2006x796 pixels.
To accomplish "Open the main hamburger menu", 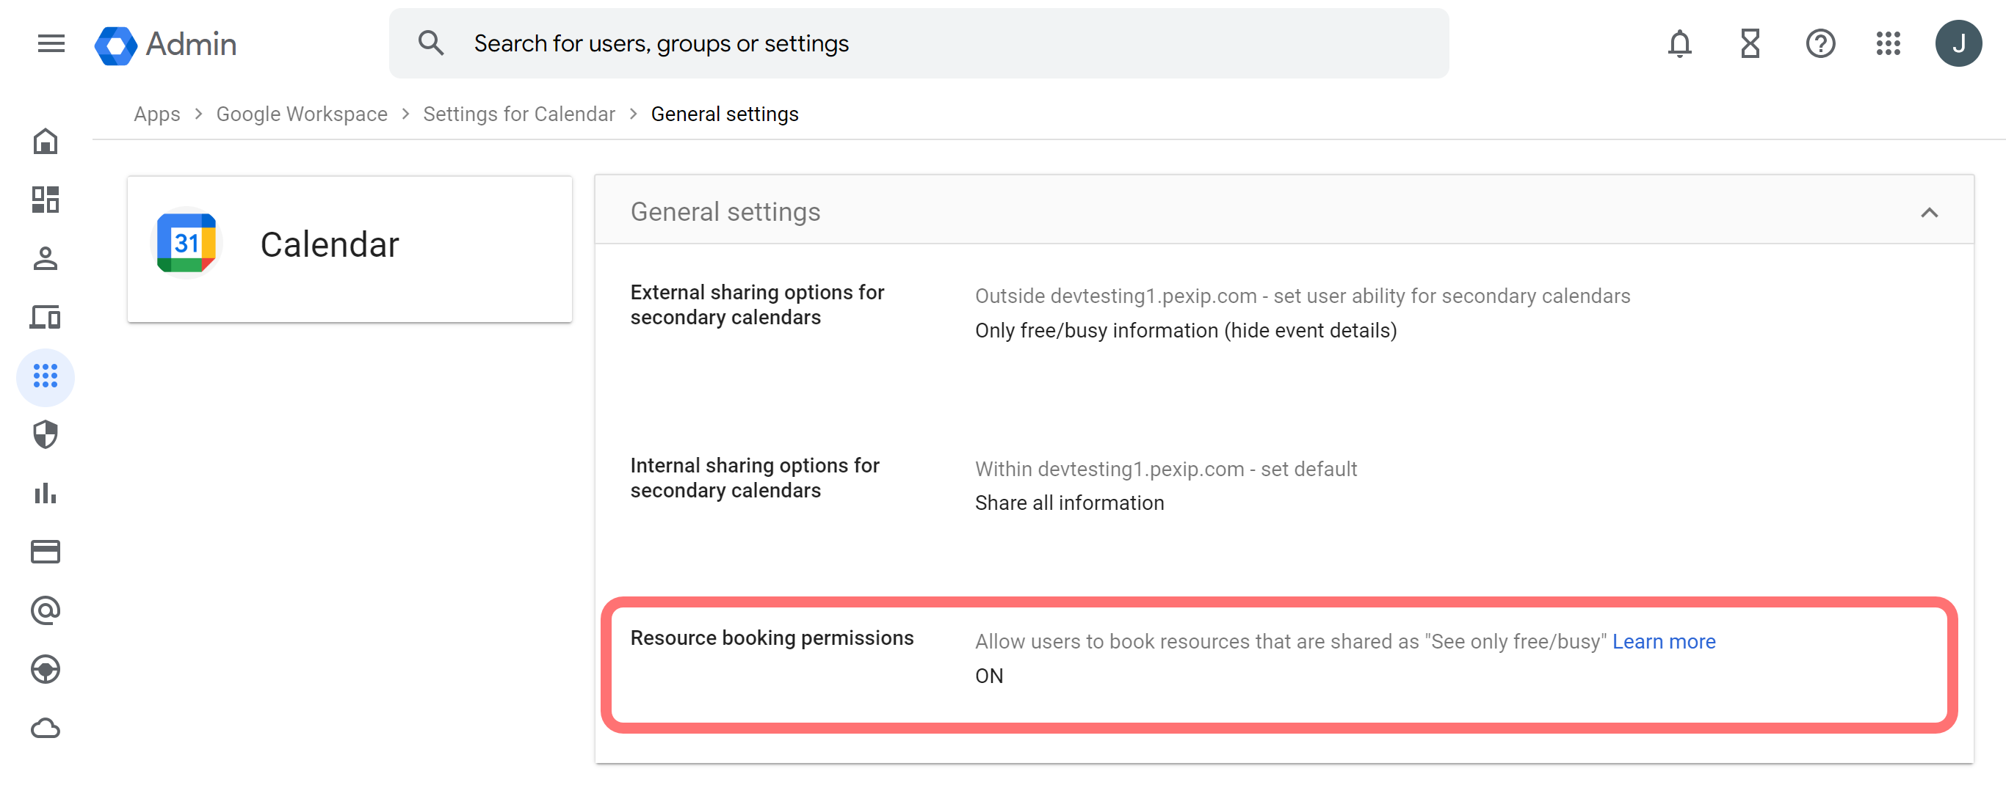I will [51, 43].
